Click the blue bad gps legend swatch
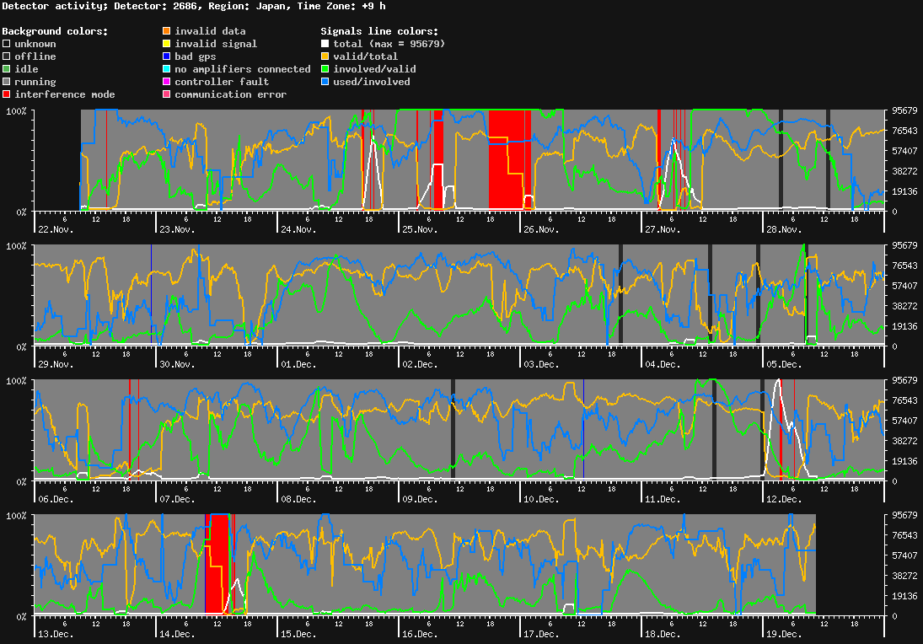Image resolution: width=923 pixels, height=644 pixels. (166, 56)
